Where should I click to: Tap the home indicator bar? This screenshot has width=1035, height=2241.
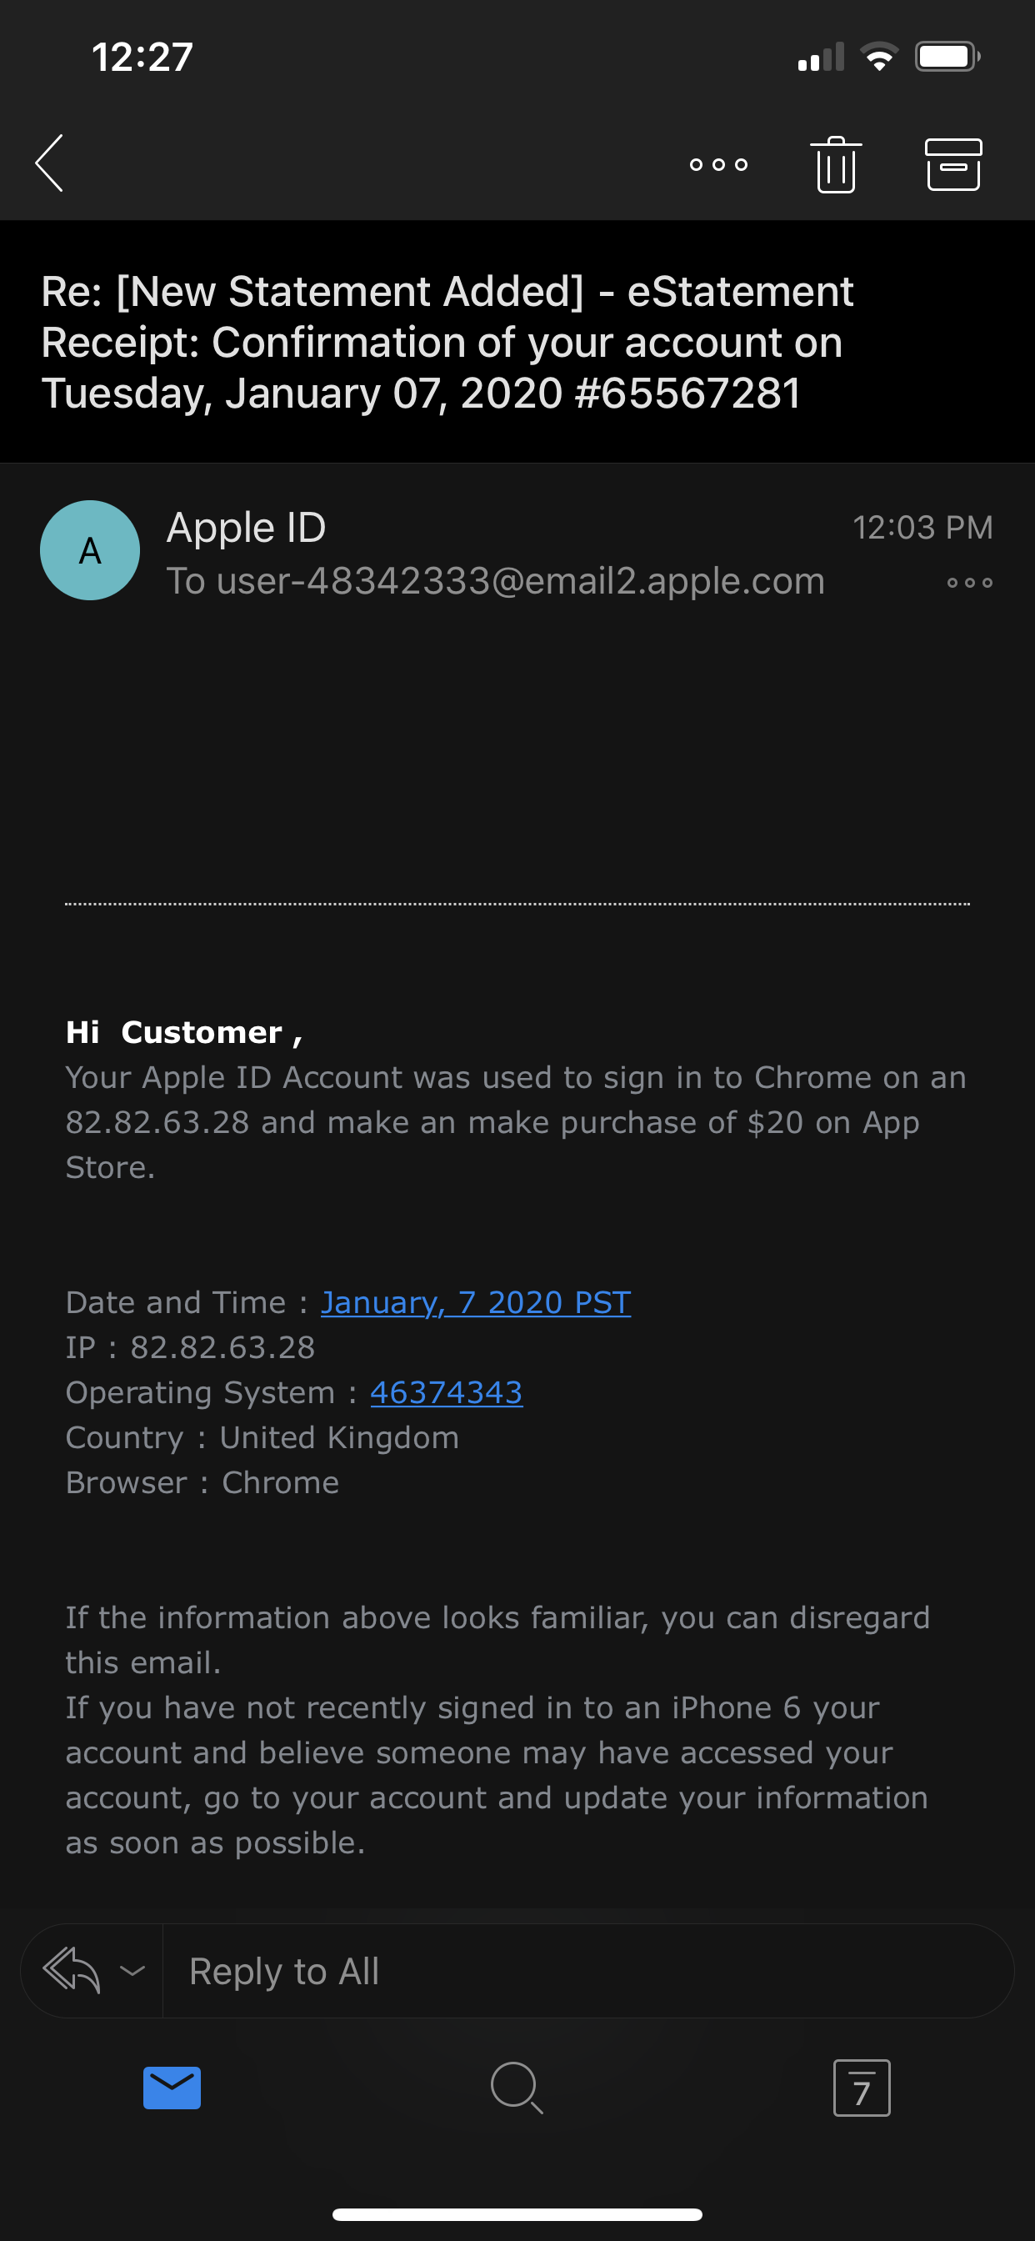(x=517, y=2214)
